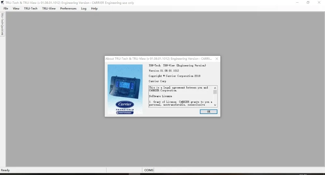The height and width of the screenshot is (175, 325).
Task: Click the license scrollbar up arrow
Action: tap(215, 88)
